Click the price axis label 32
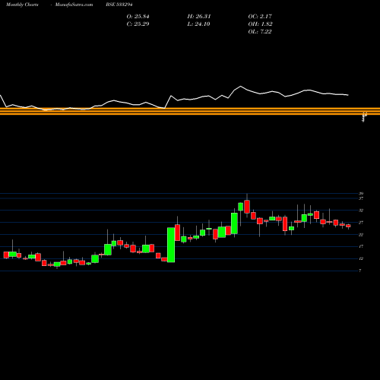Image resolution: width=380 pixels, height=380 pixels. click(x=361, y=211)
